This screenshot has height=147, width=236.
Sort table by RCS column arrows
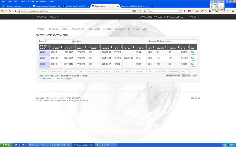(x=188, y=47)
